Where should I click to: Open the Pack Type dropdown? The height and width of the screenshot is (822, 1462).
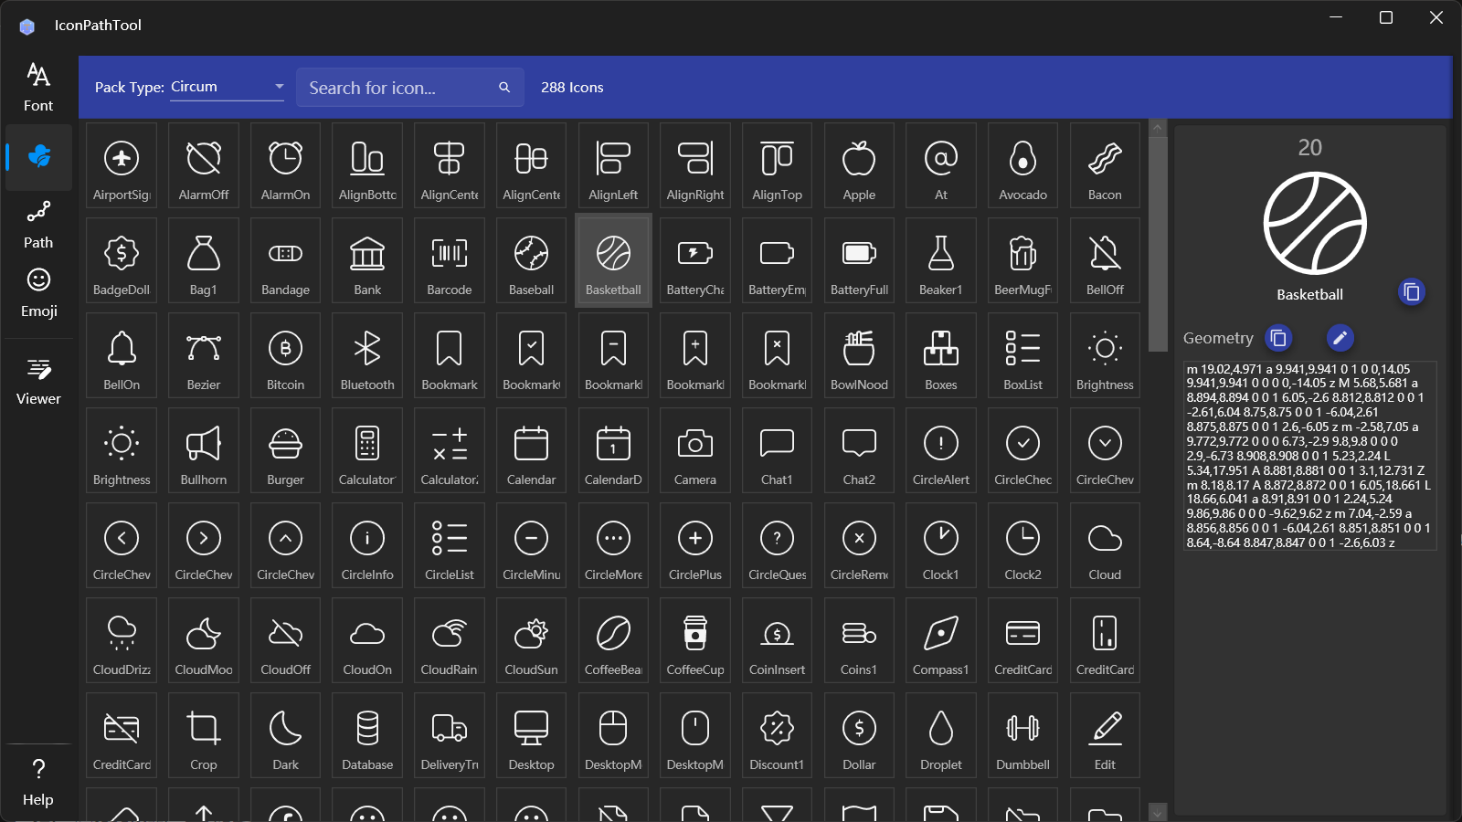pyautogui.click(x=228, y=88)
